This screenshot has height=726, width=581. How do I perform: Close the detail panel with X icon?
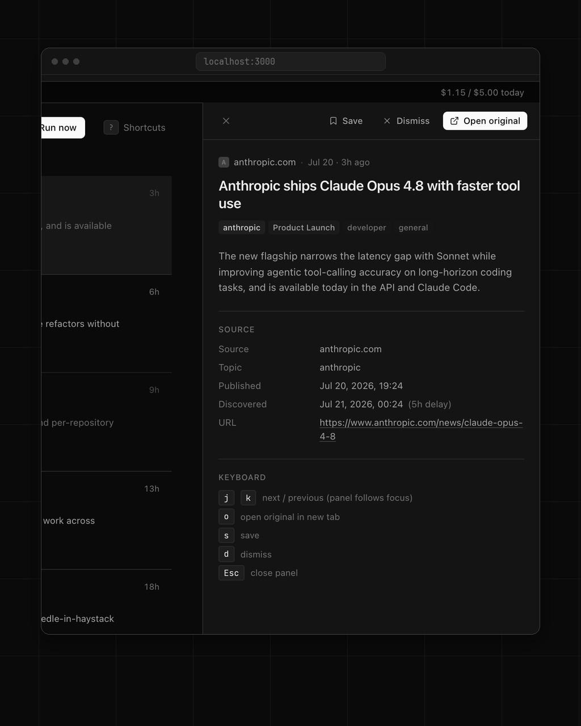(226, 121)
